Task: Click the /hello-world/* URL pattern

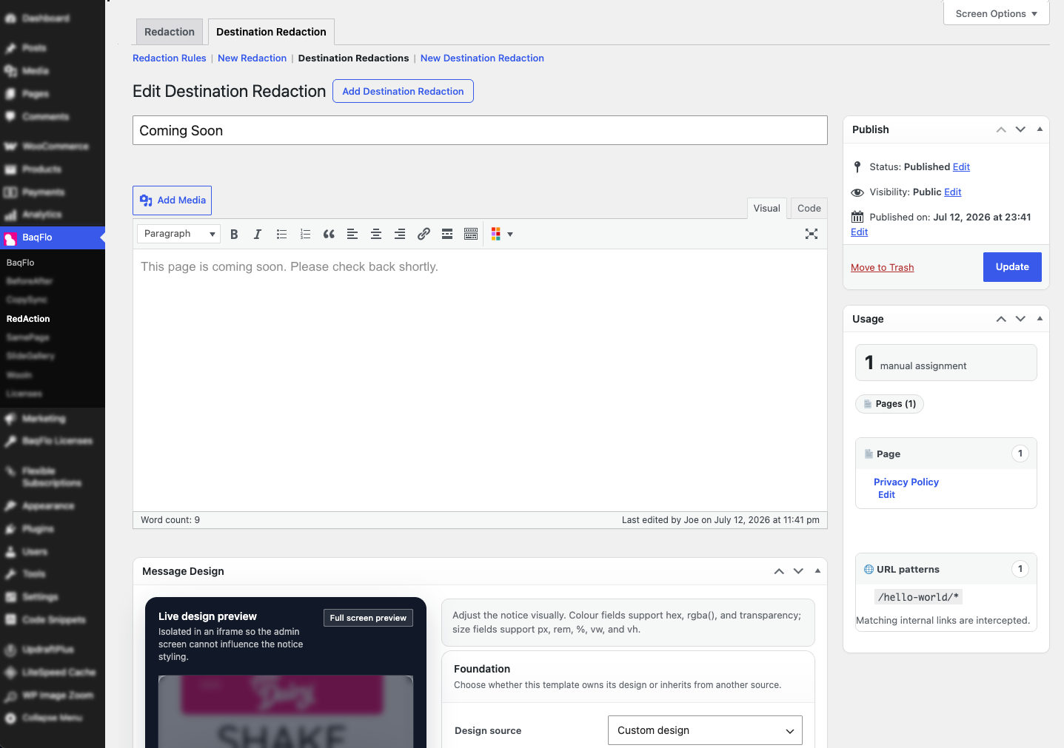Action: tap(918, 597)
